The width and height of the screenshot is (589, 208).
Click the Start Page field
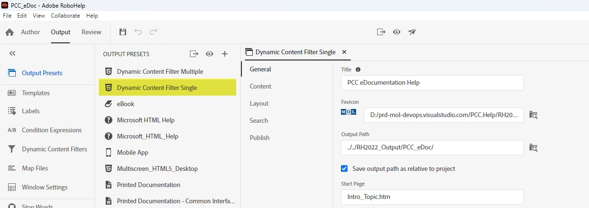432,197
